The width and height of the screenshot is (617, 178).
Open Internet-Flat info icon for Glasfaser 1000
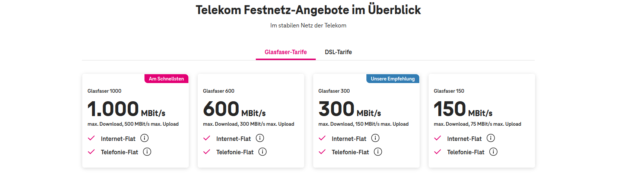pos(144,138)
